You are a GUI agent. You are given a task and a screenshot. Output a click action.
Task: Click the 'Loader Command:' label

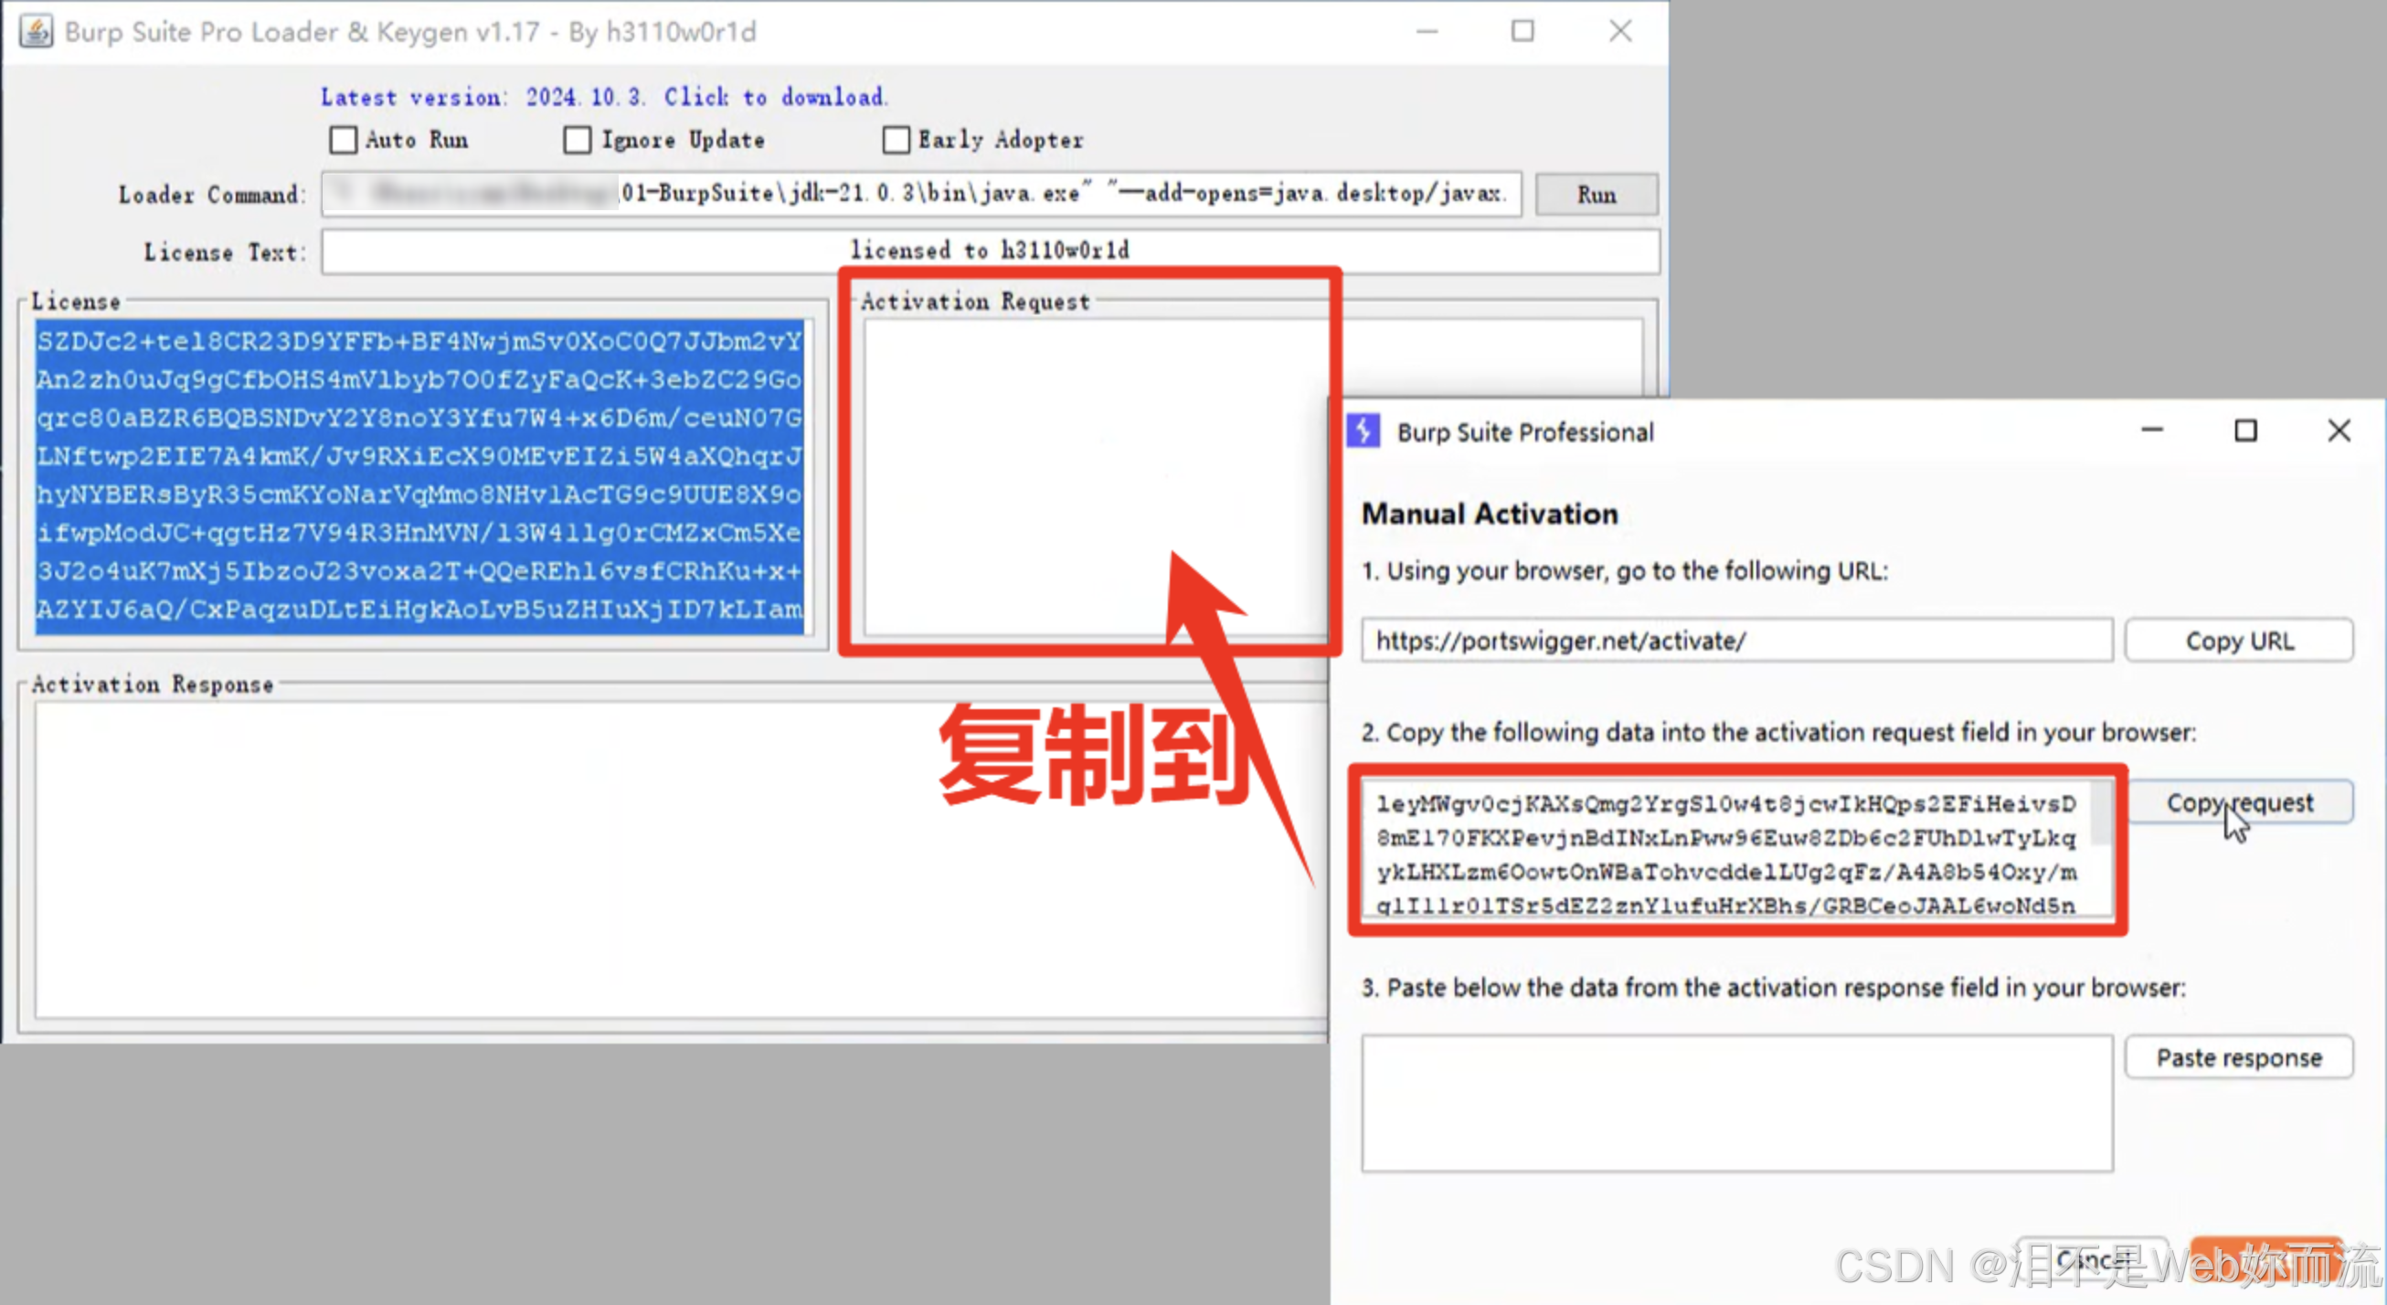click(212, 195)
